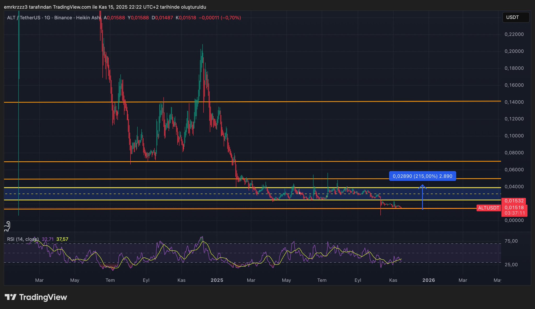
Task: Click the 1G interval in chart title
Action: (x=47, y=18)
